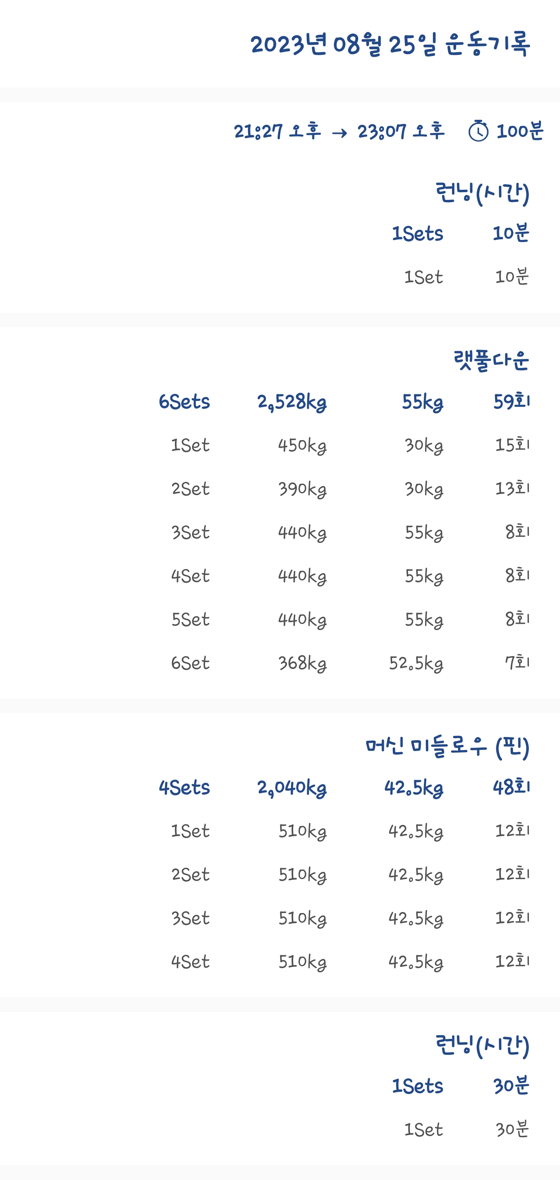Tap the 52.5kg weight value

pos(416,663)
